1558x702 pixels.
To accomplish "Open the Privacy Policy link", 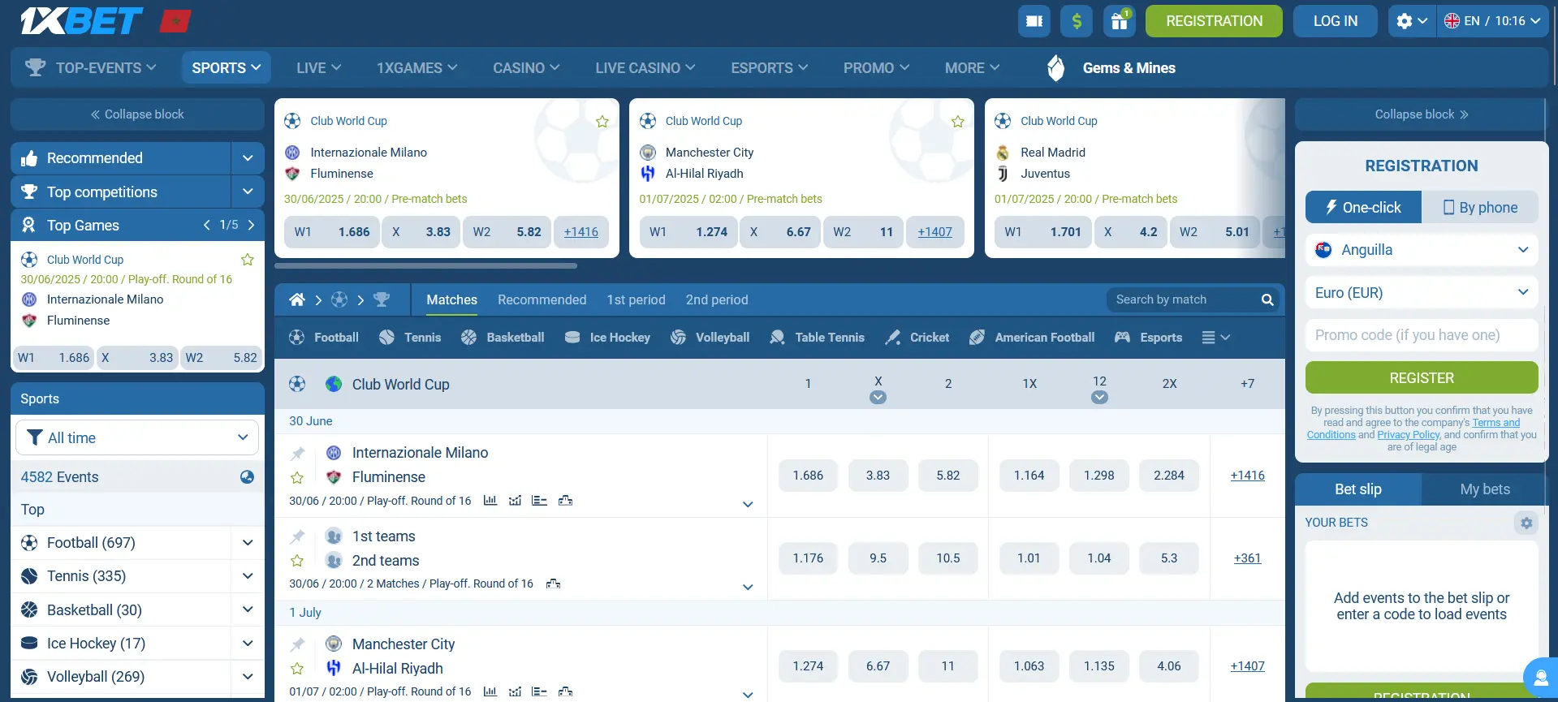I will click(1408, 435).
